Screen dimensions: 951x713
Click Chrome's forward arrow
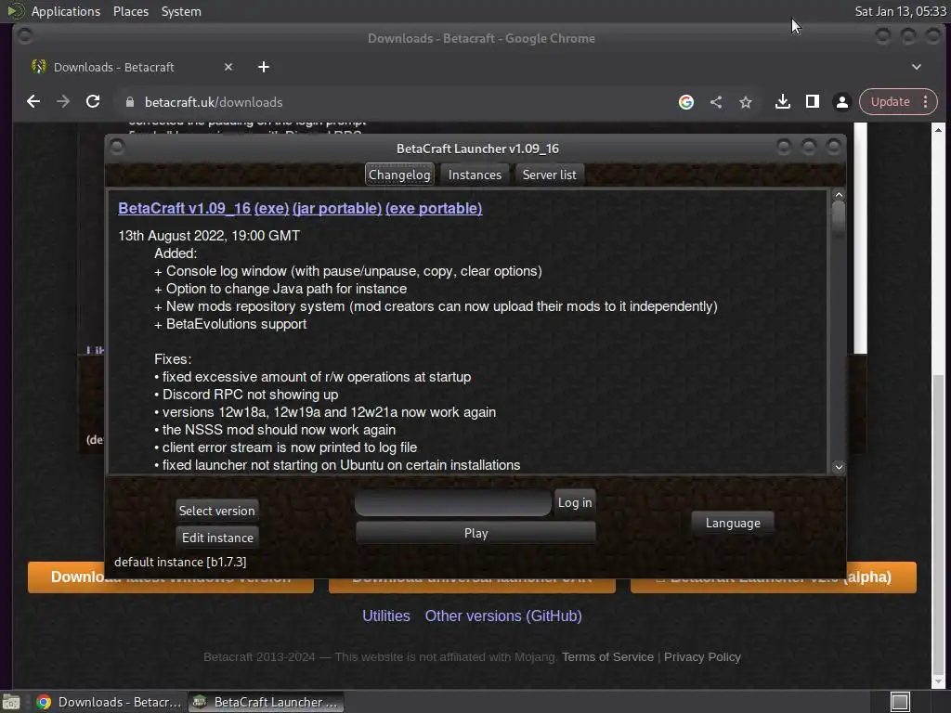(63, 102)
